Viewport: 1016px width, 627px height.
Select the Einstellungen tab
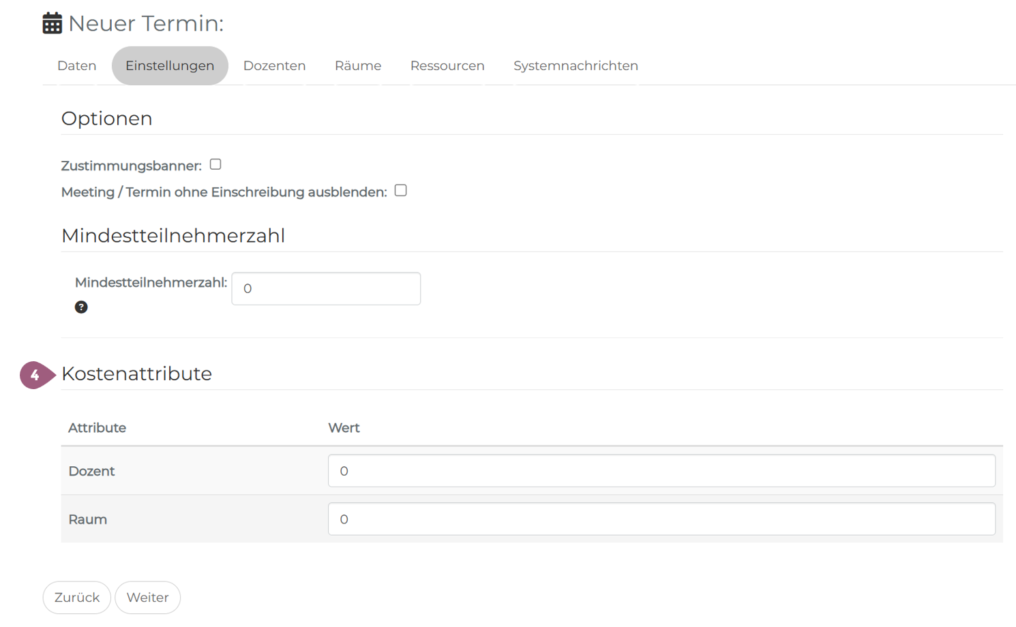pyautogui.click(x=170, y=66)
